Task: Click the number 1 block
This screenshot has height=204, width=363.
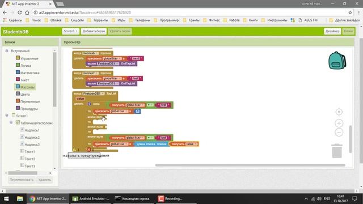Action: point(137,111)
